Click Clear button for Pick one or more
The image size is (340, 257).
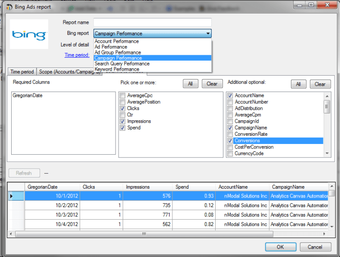click(x=212, y=84)
